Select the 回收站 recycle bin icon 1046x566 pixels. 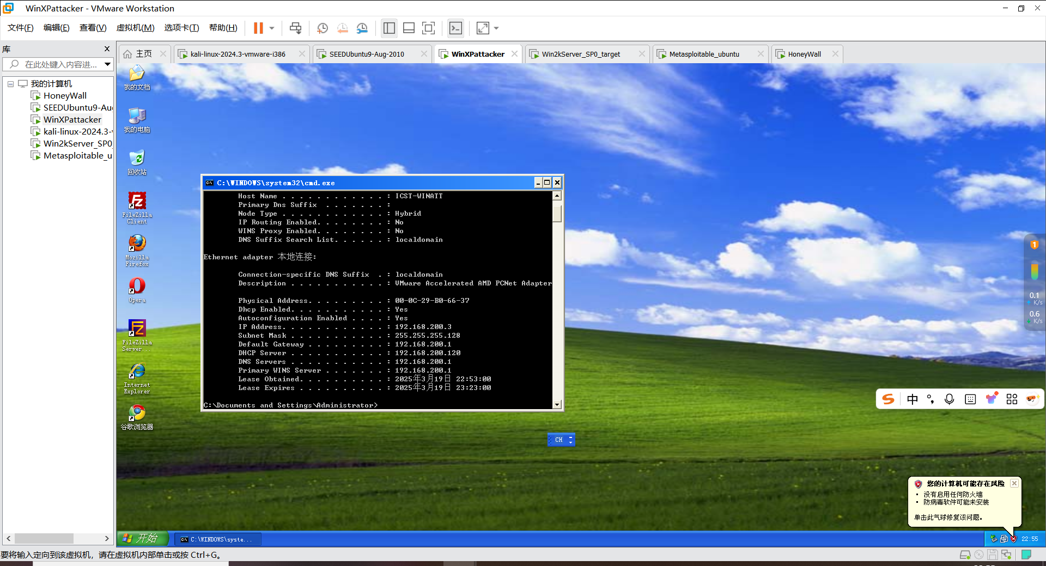(137, 162)
